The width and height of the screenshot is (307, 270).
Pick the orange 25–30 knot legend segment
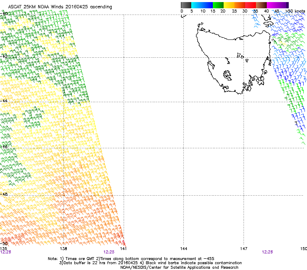(x=240, y=5)
